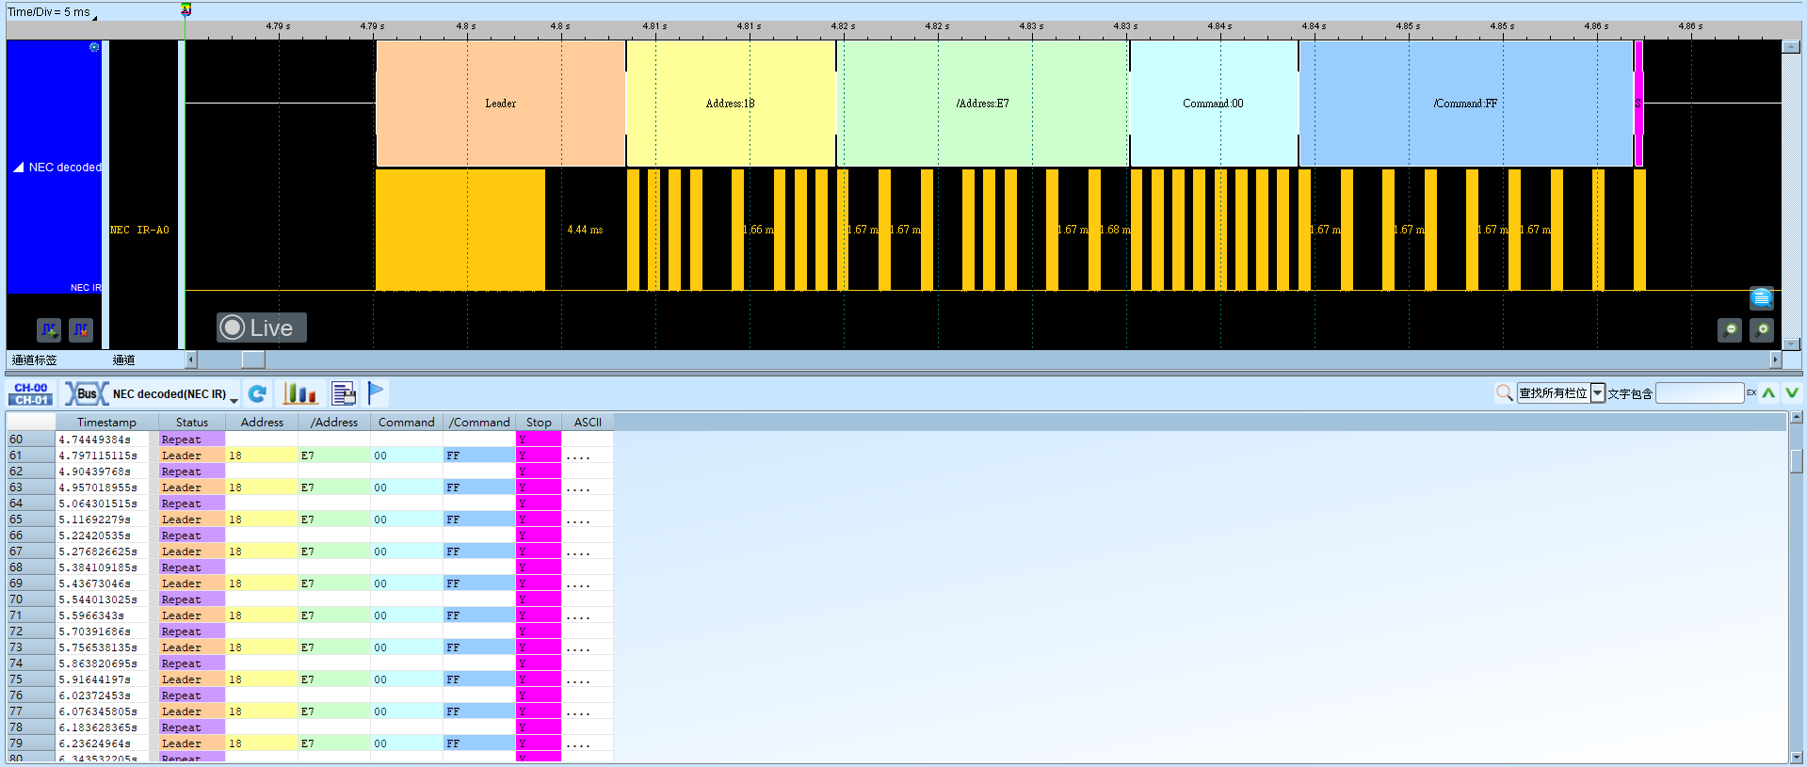
Task: Click the CH-00 CH-01 channel view icon
Action: tap(31, 393)
